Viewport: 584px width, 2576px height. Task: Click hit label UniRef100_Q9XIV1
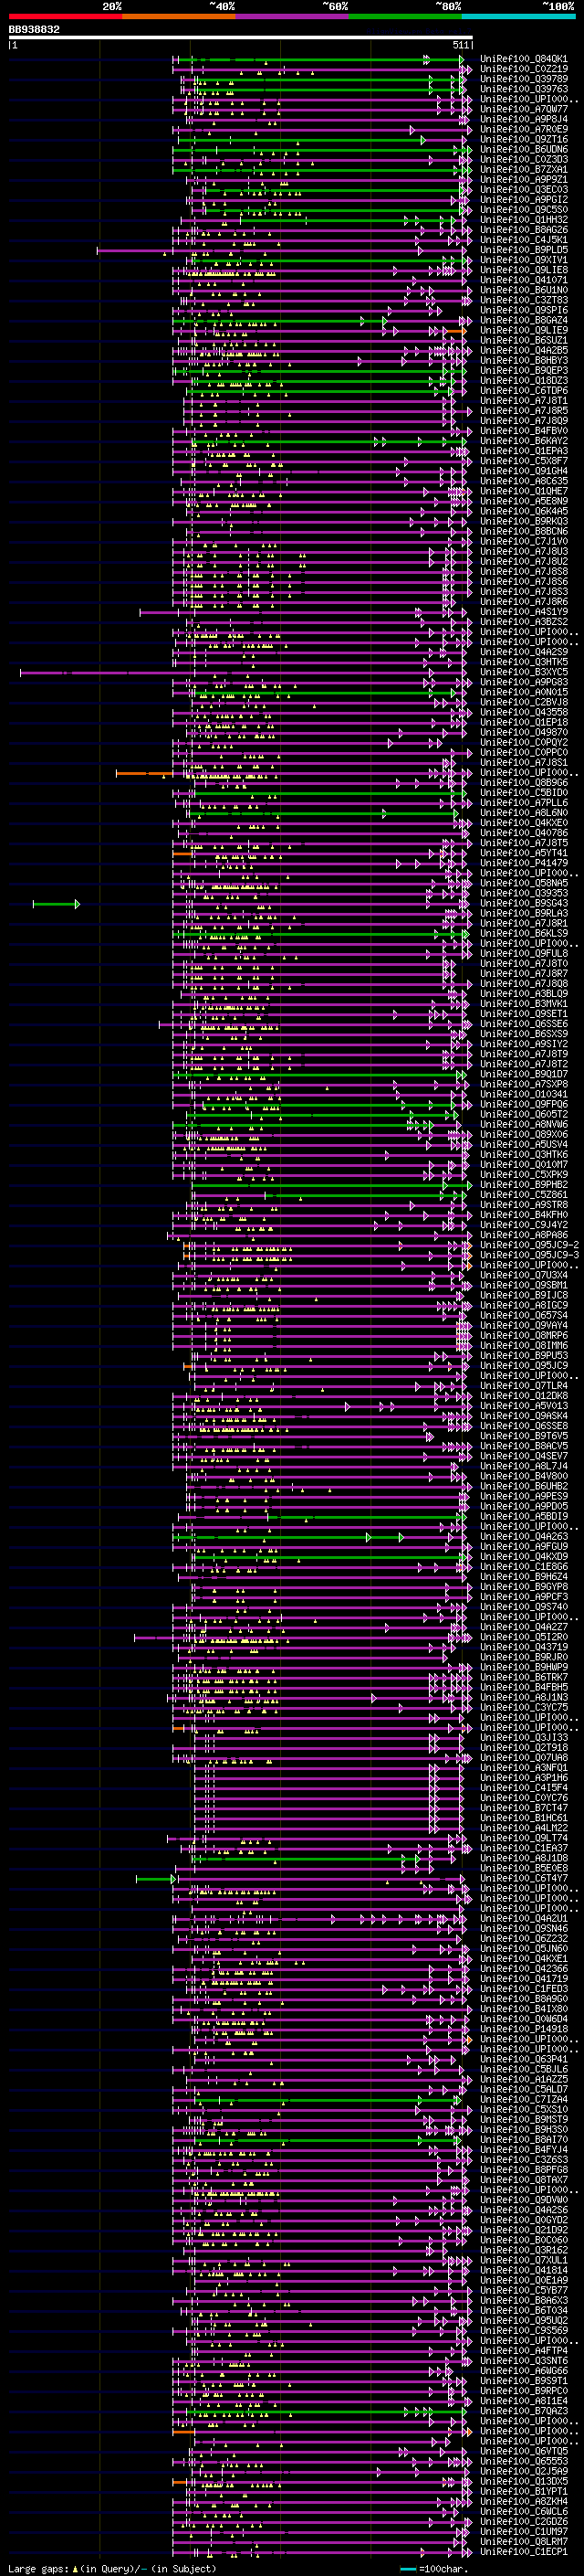(x=523, y=260)
